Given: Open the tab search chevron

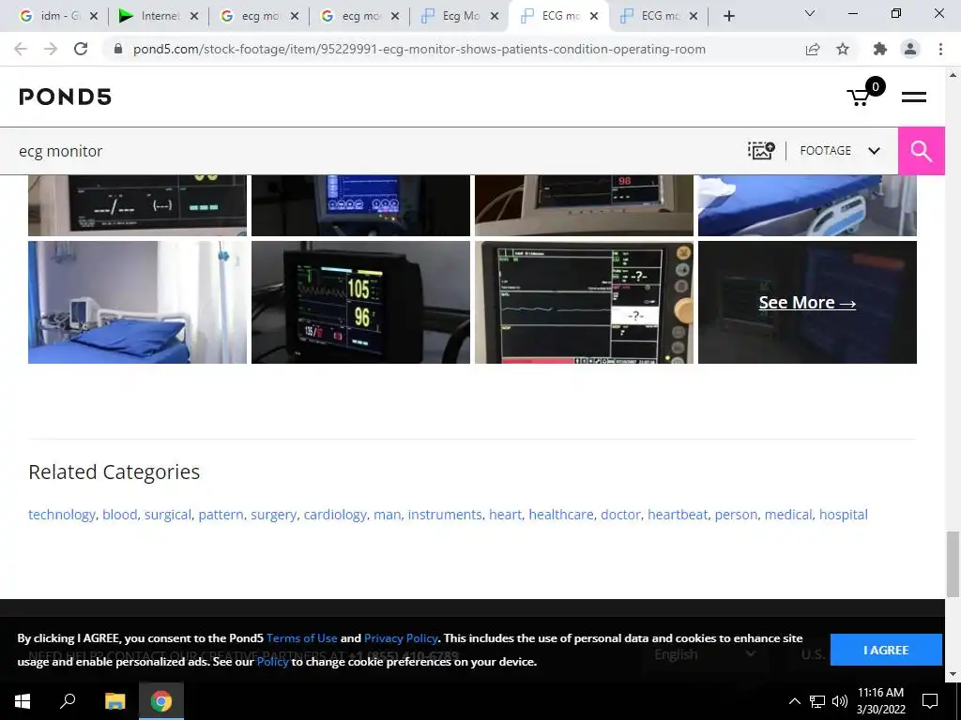Looking at the screenshot, I should tap(810, 13).
